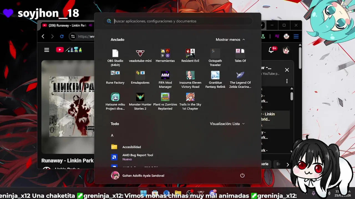
Task: Launch Plant vs Zombies Replanted
Action: pos(165,101)
